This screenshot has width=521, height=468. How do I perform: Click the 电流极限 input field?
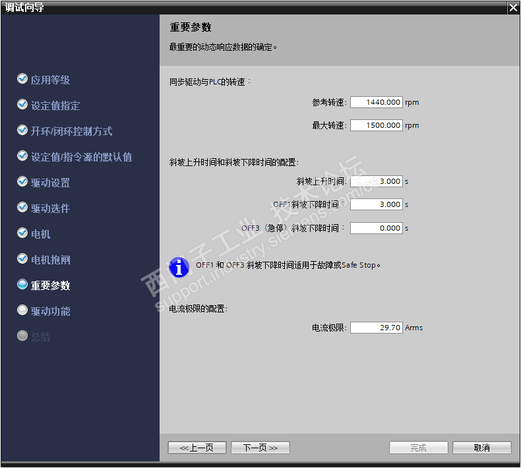pos(377,328)
